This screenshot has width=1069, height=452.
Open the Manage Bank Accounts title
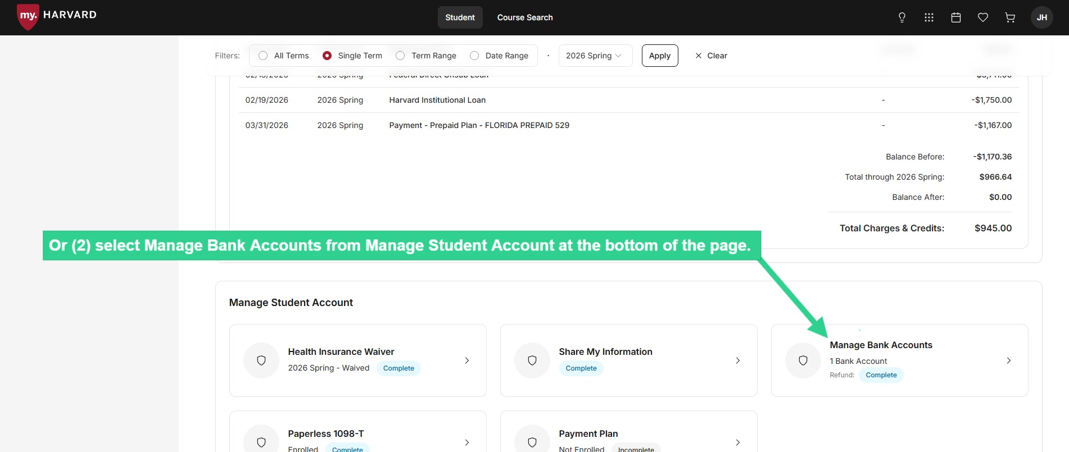click(x=881, y=345)
